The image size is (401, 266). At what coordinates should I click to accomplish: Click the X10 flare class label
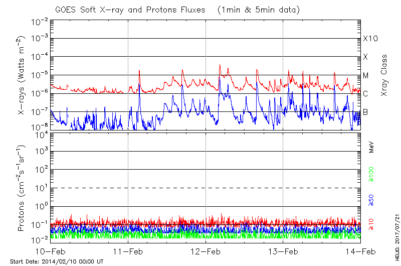(x=369, y=39)
